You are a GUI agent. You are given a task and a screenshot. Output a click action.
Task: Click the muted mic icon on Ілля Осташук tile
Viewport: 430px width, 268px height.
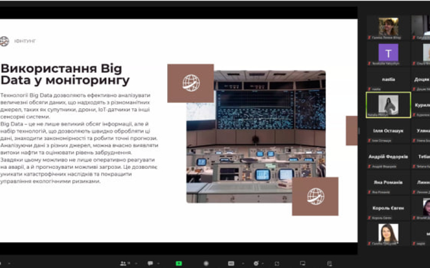click(369, 140)
